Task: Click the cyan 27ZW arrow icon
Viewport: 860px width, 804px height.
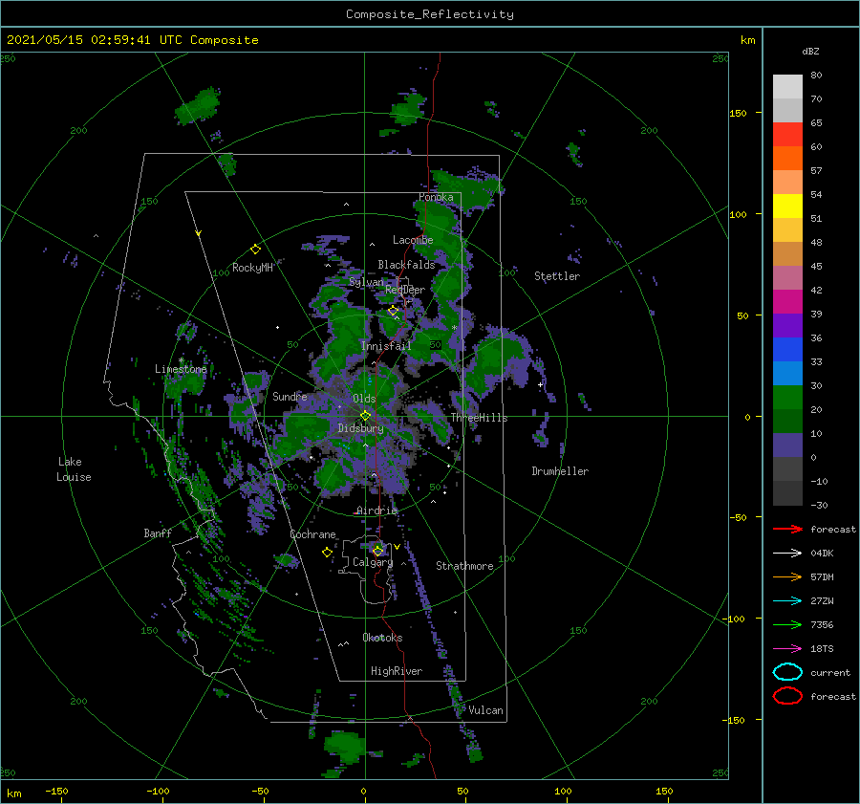Action: (787, 601)
